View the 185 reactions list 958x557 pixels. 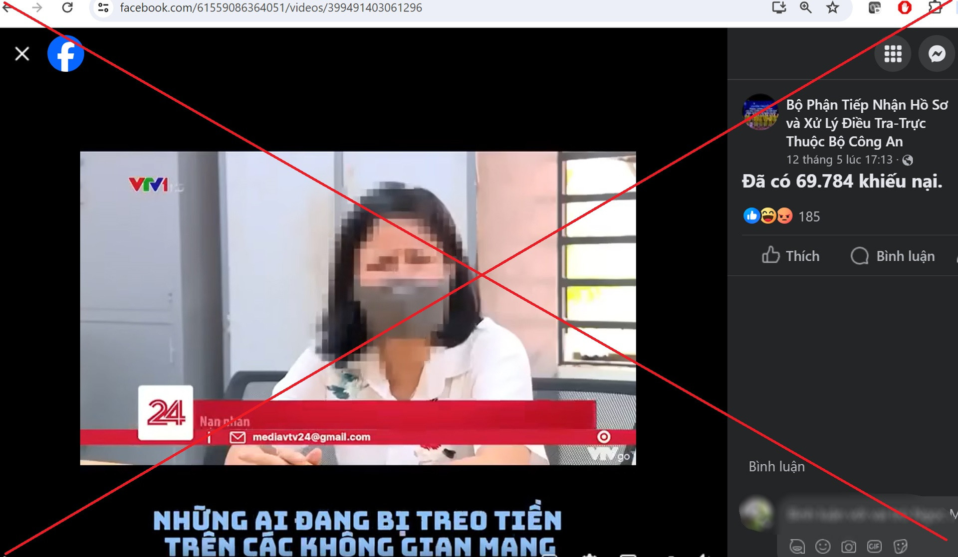[x=809, y=216]
